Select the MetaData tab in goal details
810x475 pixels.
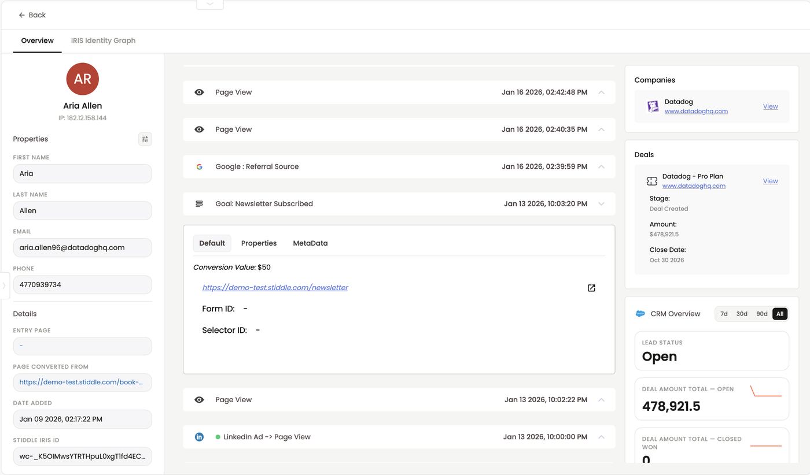coord(310,243)
